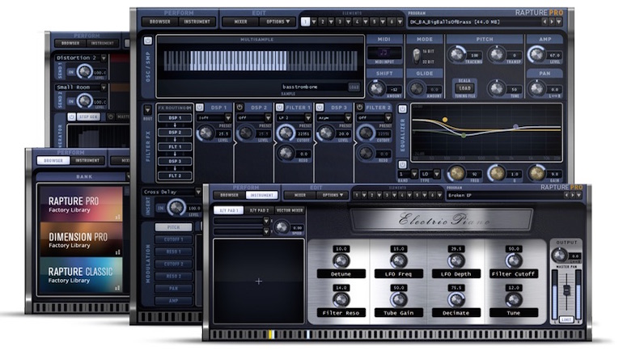Click the Filter Cutoff knob on Electric Piano
This screenshot has height=351, width=623.
click(x=513, y=261)
